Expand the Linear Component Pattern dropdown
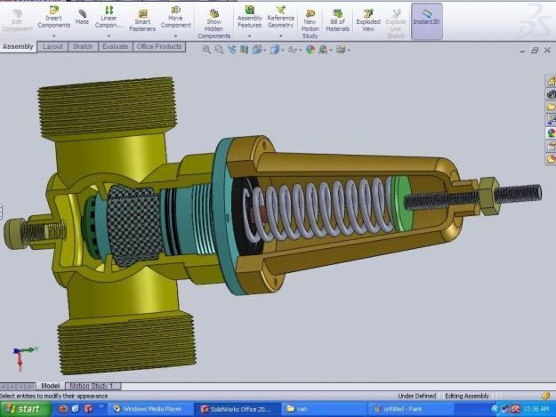This screenshot has height=417, width=556. pos(109,36)
